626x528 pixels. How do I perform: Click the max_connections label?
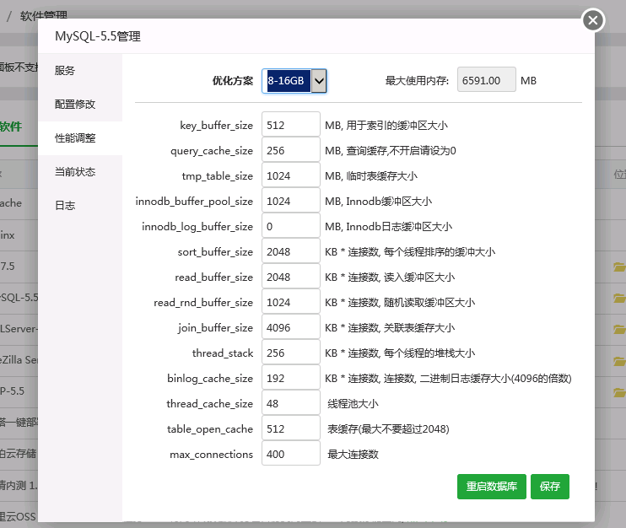211,455
